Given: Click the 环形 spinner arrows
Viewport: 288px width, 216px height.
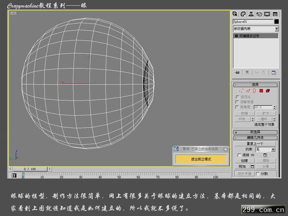Looking at the screenshot, I should [252, 119].
